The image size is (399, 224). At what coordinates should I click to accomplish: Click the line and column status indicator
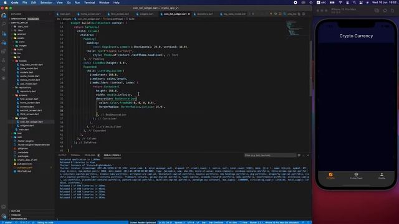165,223
